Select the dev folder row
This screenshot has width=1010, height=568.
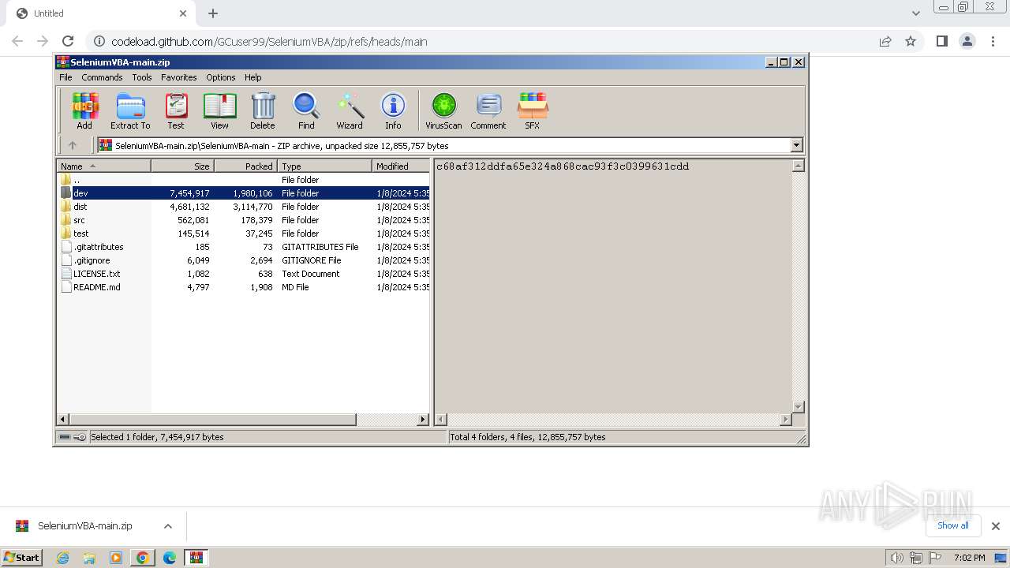tap(244, 193)
